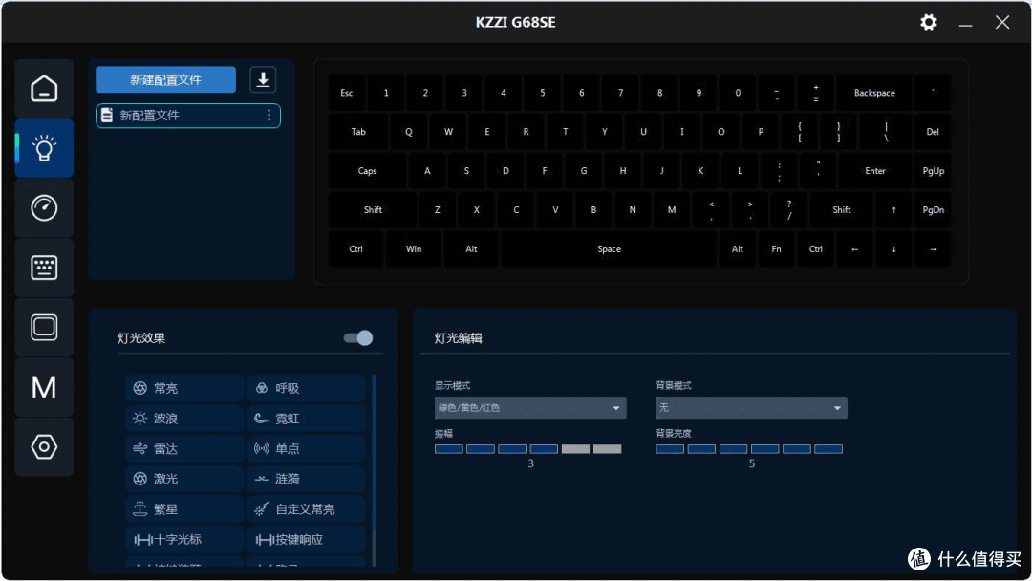
Task: Open the rounded-square sidebar icon
Action: coord(44,327)
